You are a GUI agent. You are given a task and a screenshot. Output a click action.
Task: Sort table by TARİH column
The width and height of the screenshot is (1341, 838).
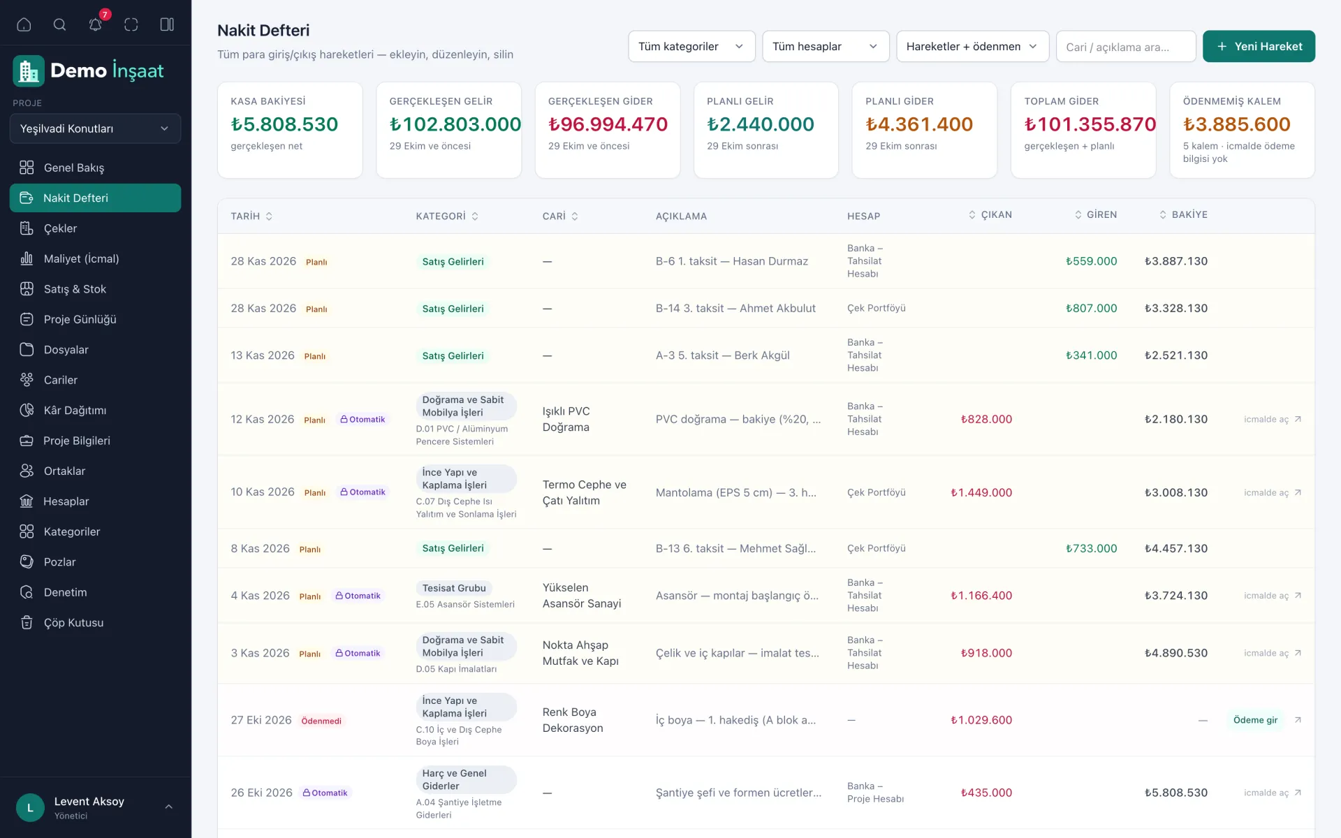point(251,216)
